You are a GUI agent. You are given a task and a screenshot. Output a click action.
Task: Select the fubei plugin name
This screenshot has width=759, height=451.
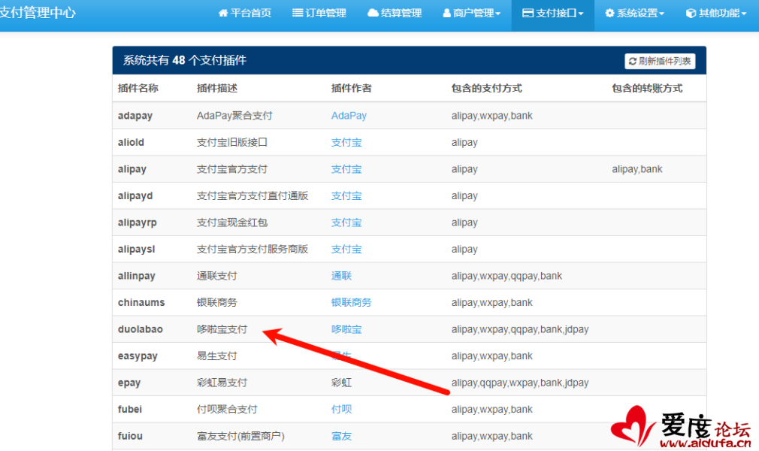[130, 410]
